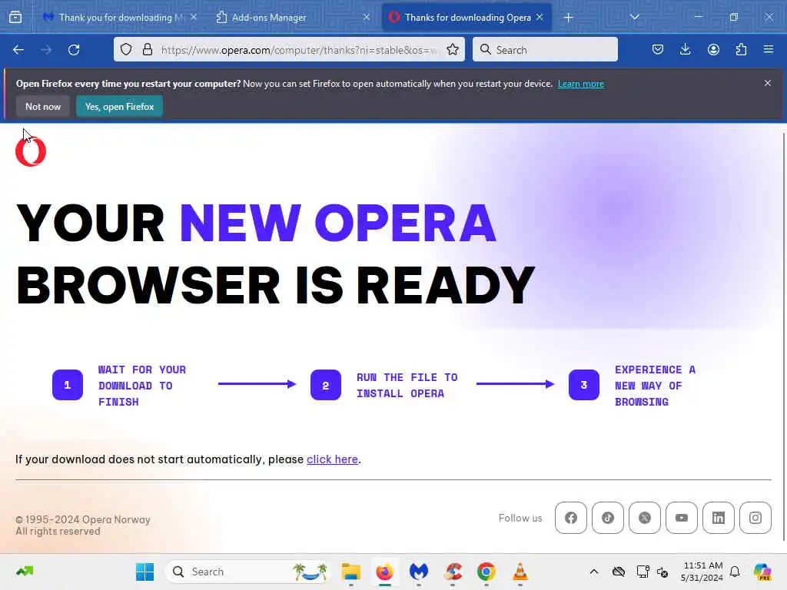Close the Malwarebytes download tab
Screen dimensions: 787x590
(194, 17)
